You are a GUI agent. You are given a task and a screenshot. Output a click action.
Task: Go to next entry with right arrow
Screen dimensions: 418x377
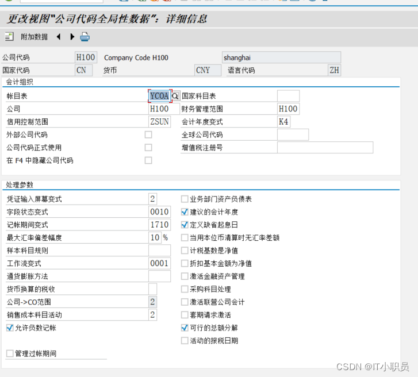[72, 37]
